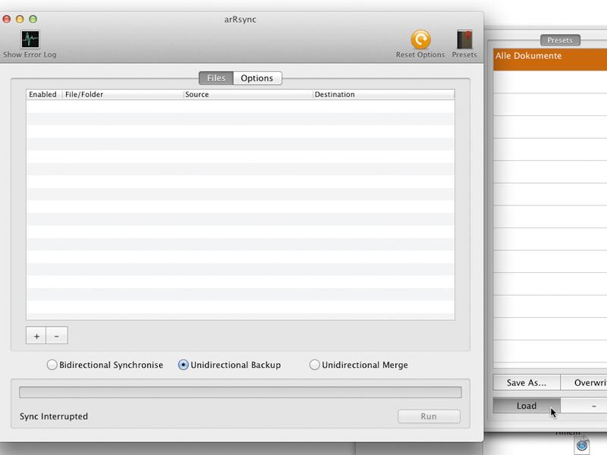Click the sync progress bar
This screenshot has height=455, width=607.
pyautogui.click(x=241, y=392)
